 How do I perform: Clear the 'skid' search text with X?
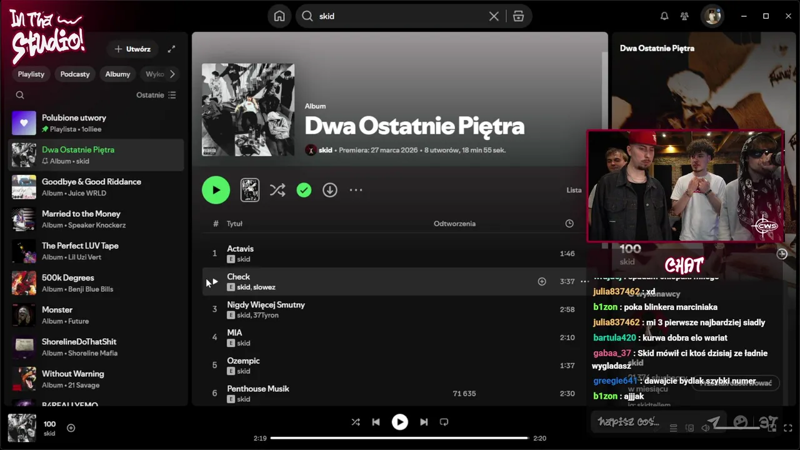(x=494, y=16)
